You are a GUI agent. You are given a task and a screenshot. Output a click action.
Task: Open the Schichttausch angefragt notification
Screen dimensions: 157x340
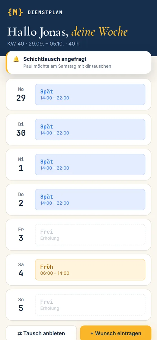coord(78,63)
